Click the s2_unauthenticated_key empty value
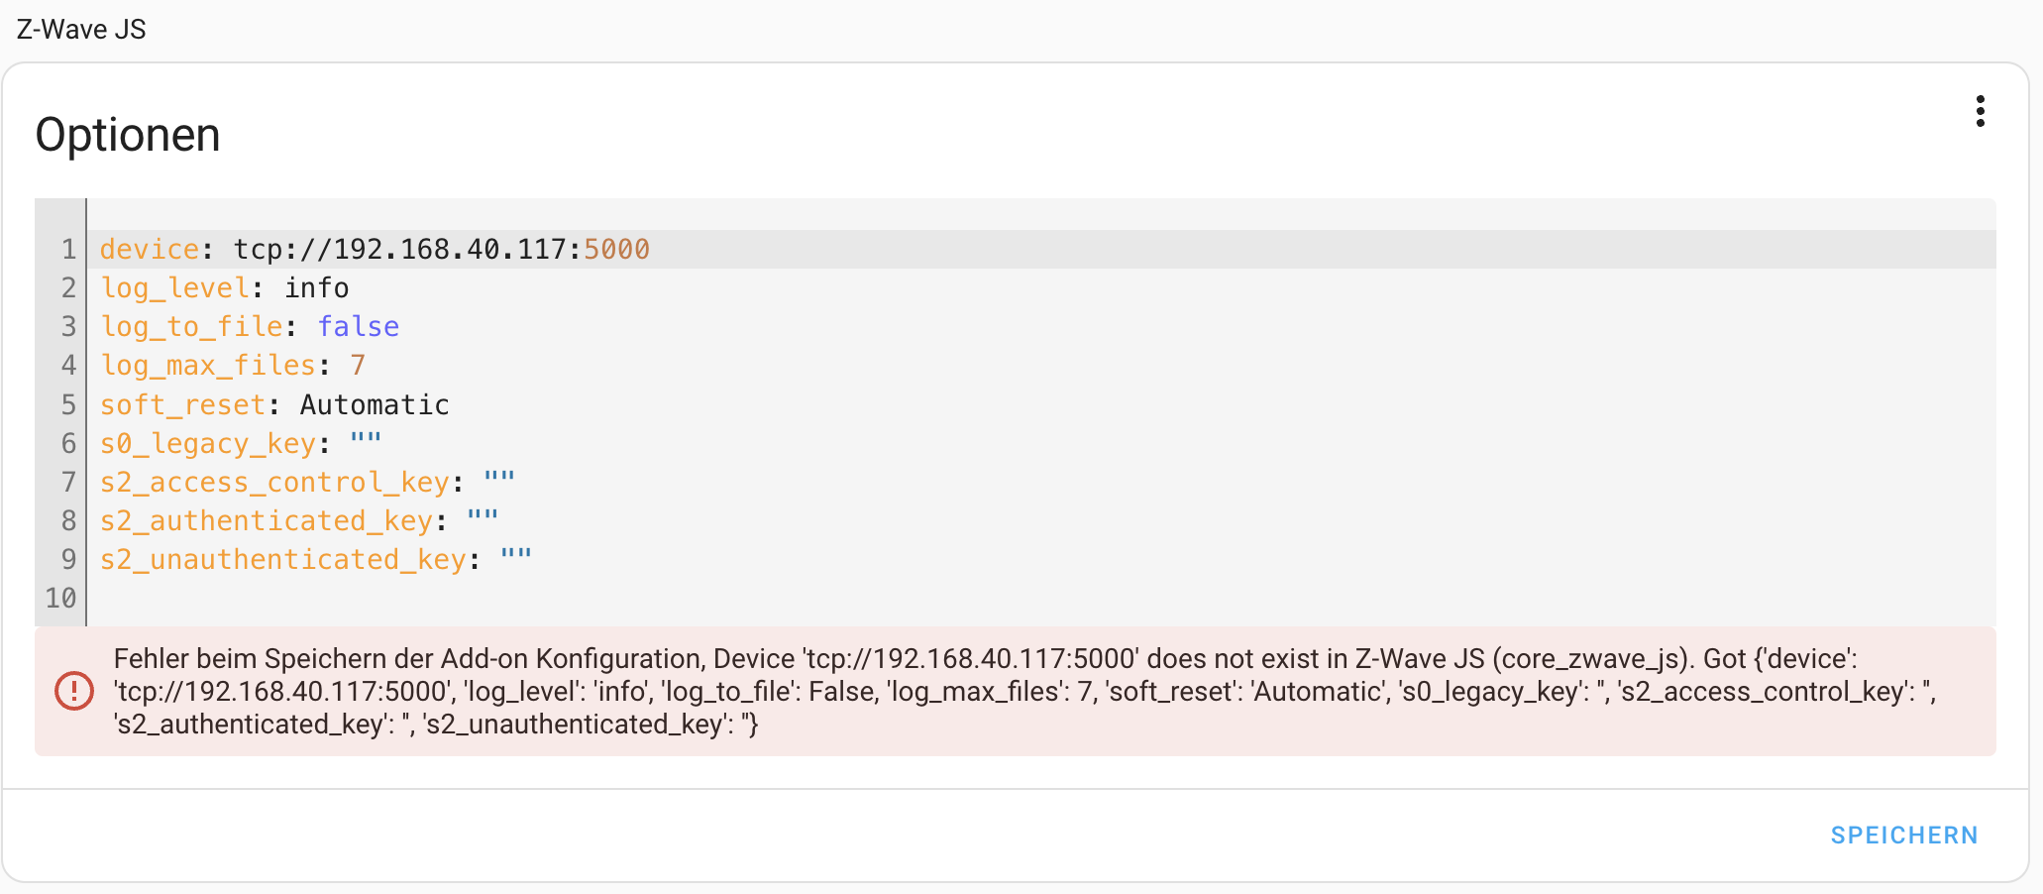The height and width of the screenshot is (894, 2043). [x=516, y=557]
